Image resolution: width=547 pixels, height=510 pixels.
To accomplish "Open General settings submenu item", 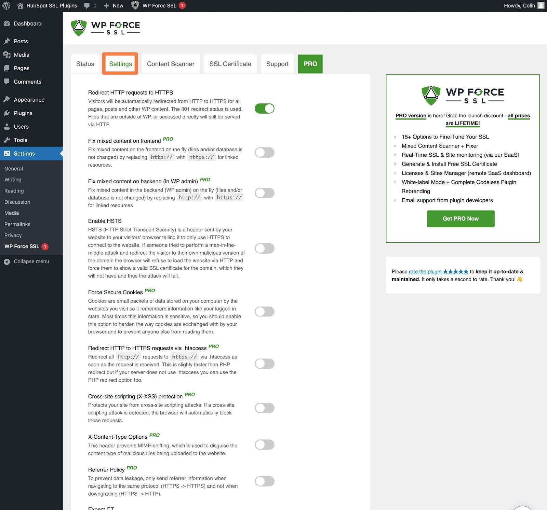I will (x=14, y=169).
